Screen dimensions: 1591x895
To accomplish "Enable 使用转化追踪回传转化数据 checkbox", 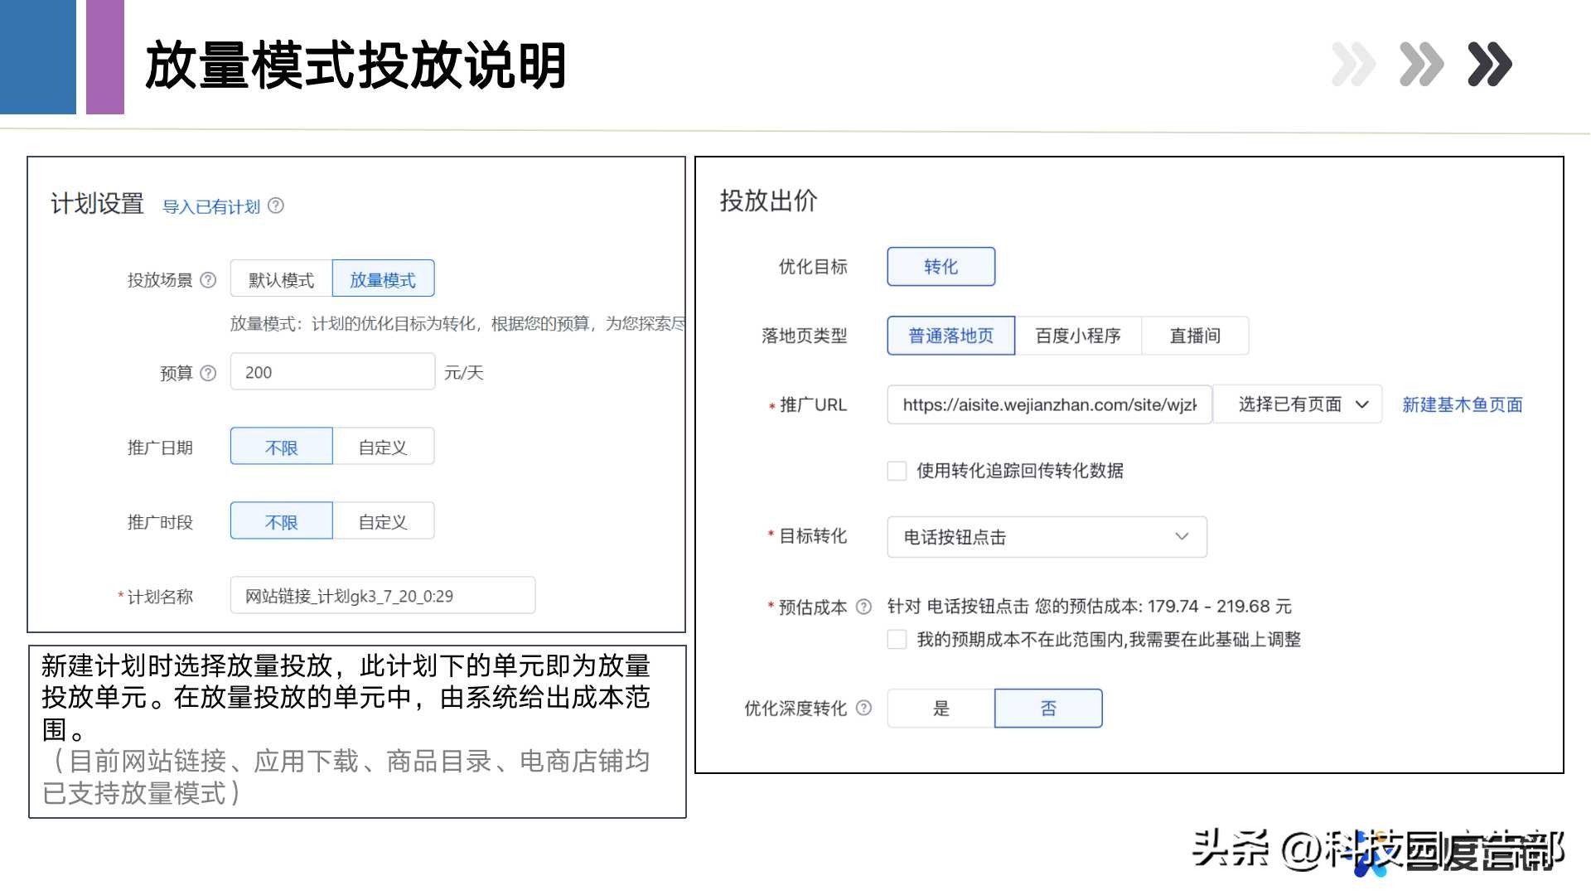I will click(x=897, y=471).
